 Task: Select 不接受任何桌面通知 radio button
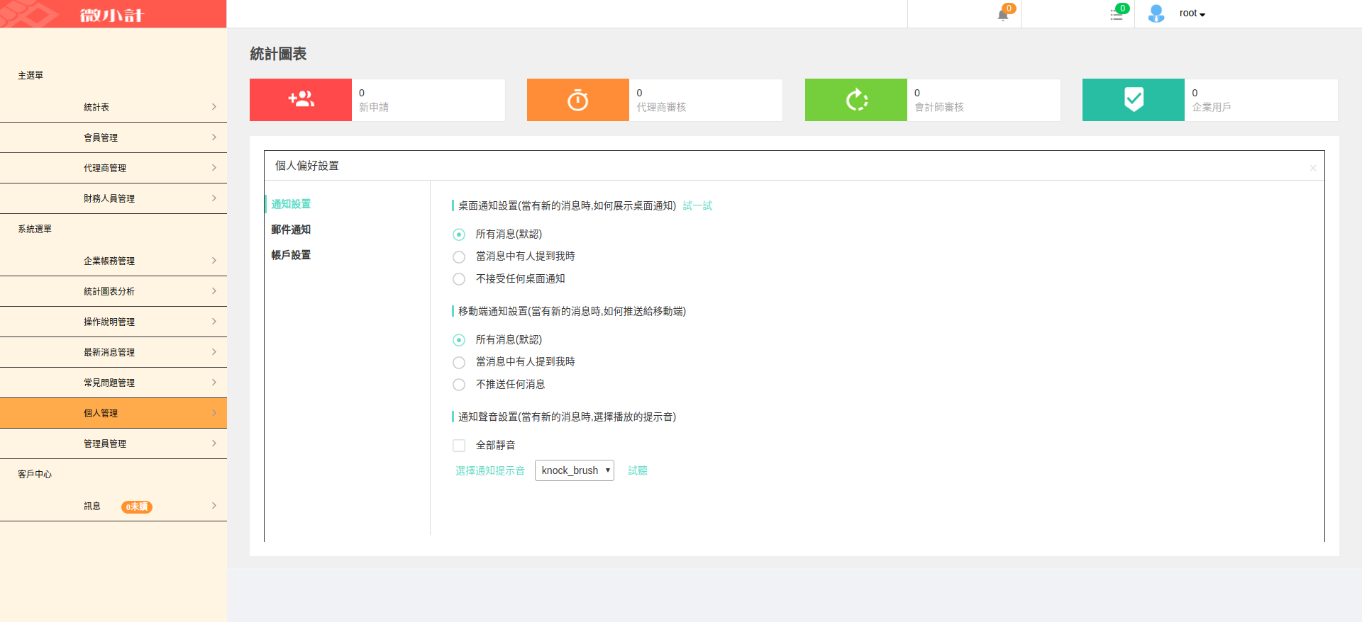(x=459, y=279)
